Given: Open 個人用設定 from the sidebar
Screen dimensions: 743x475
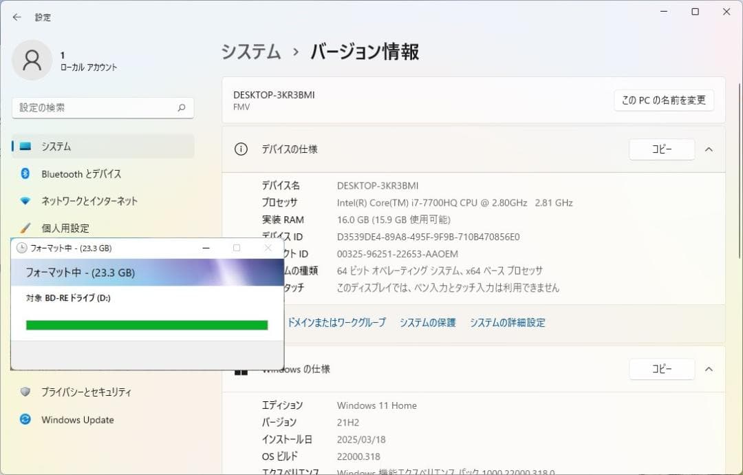Looking at the screenshot, I should click(x=66, y=227).
